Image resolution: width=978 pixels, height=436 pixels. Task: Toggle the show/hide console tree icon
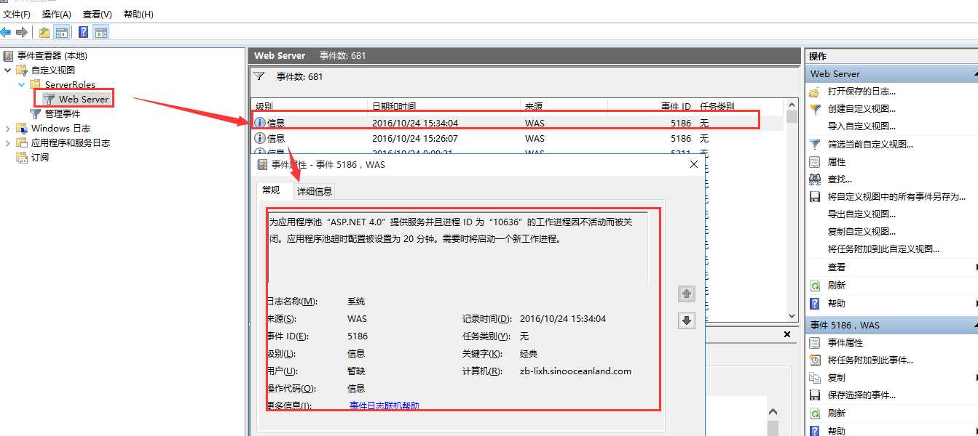[x=62, y=33]
